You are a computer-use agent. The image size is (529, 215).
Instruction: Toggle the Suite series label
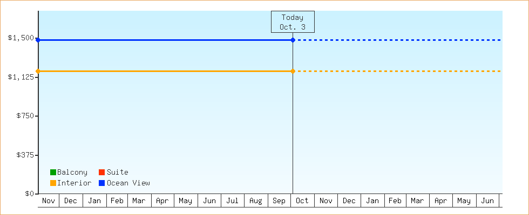(x=118, y=172)
